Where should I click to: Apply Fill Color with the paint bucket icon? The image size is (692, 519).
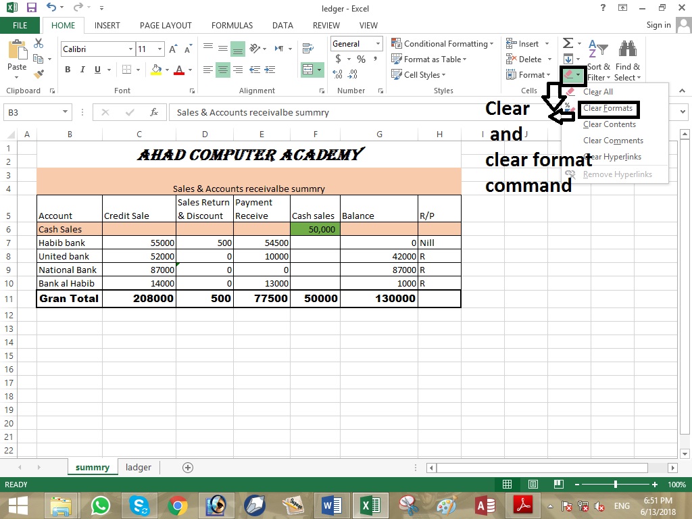coord(155,69)
